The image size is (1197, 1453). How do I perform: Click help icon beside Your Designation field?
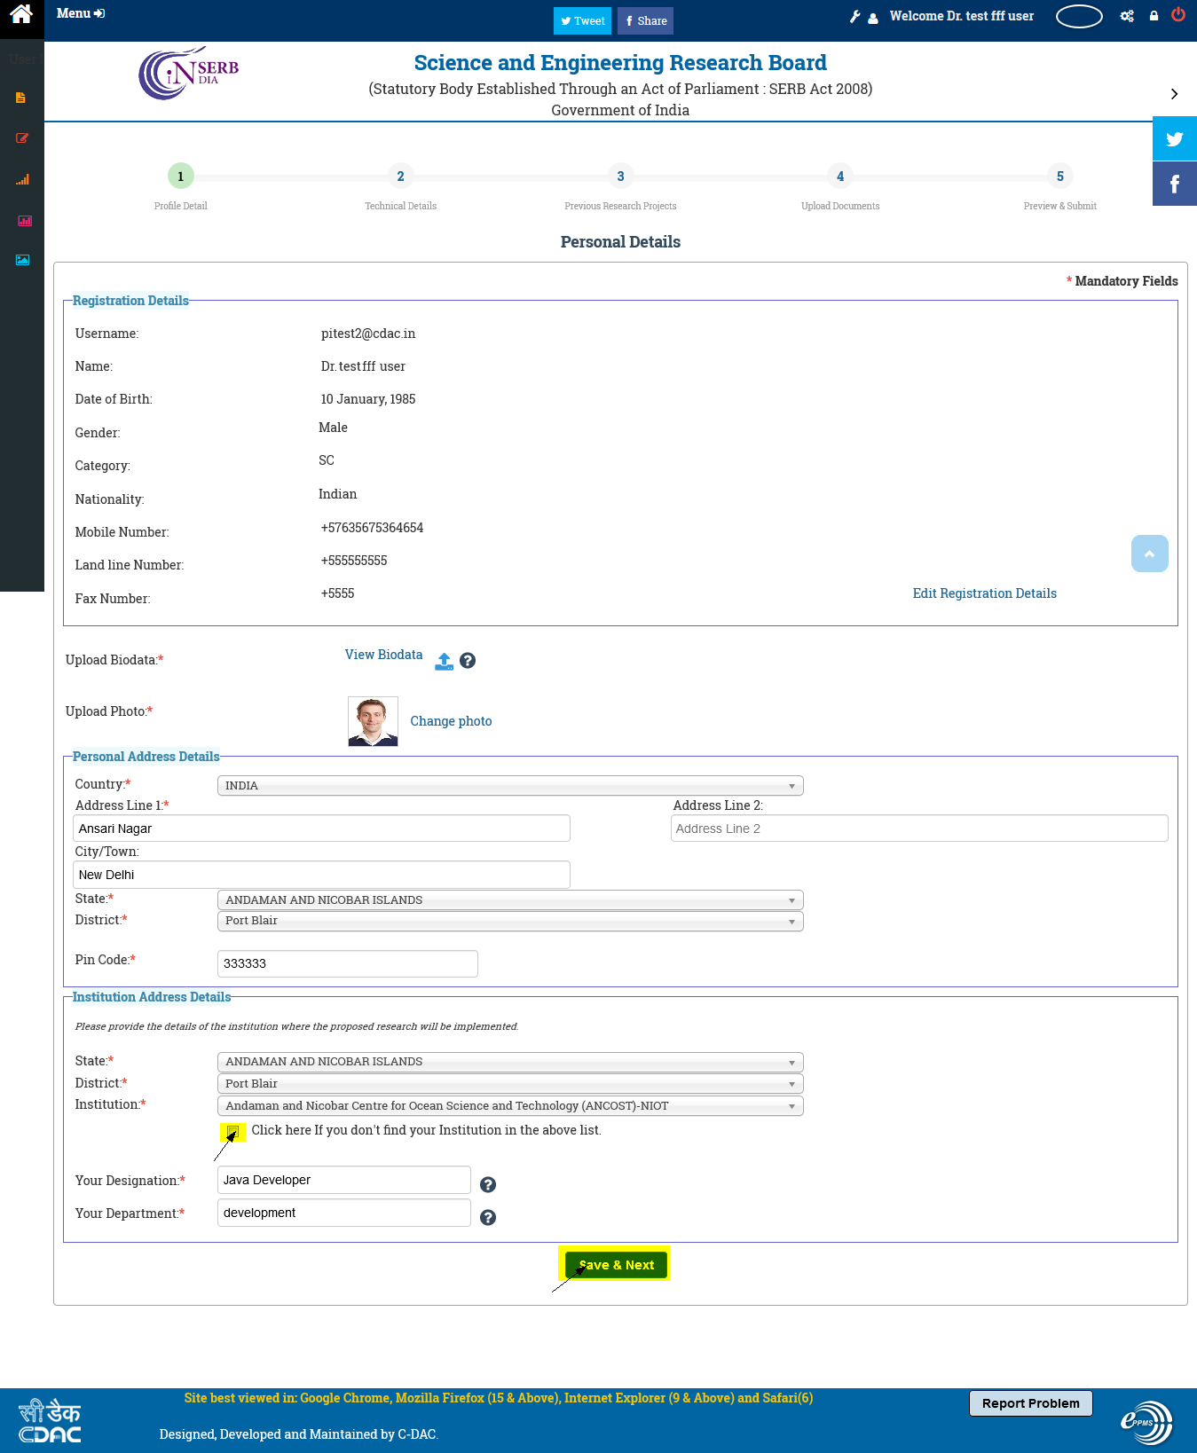click(488, 1185)
